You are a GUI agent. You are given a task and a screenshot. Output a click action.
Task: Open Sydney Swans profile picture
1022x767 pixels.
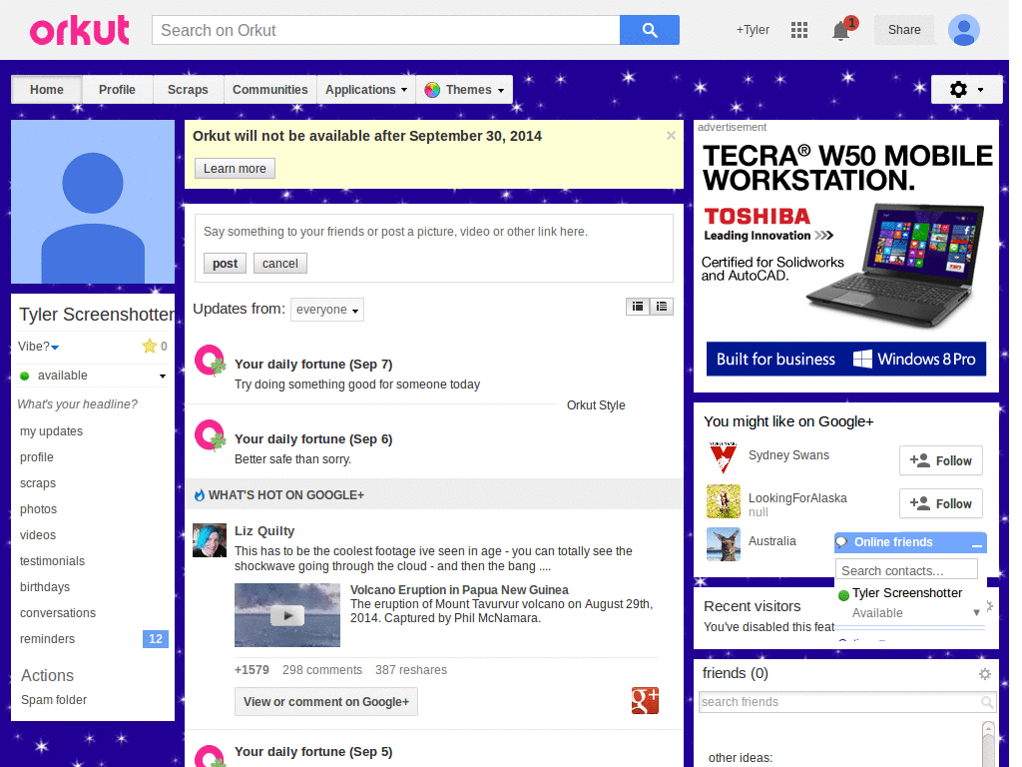point(724,457)
